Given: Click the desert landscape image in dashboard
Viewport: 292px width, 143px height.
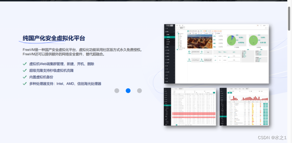Looking at the screenshot, I should tap(200, 41).
